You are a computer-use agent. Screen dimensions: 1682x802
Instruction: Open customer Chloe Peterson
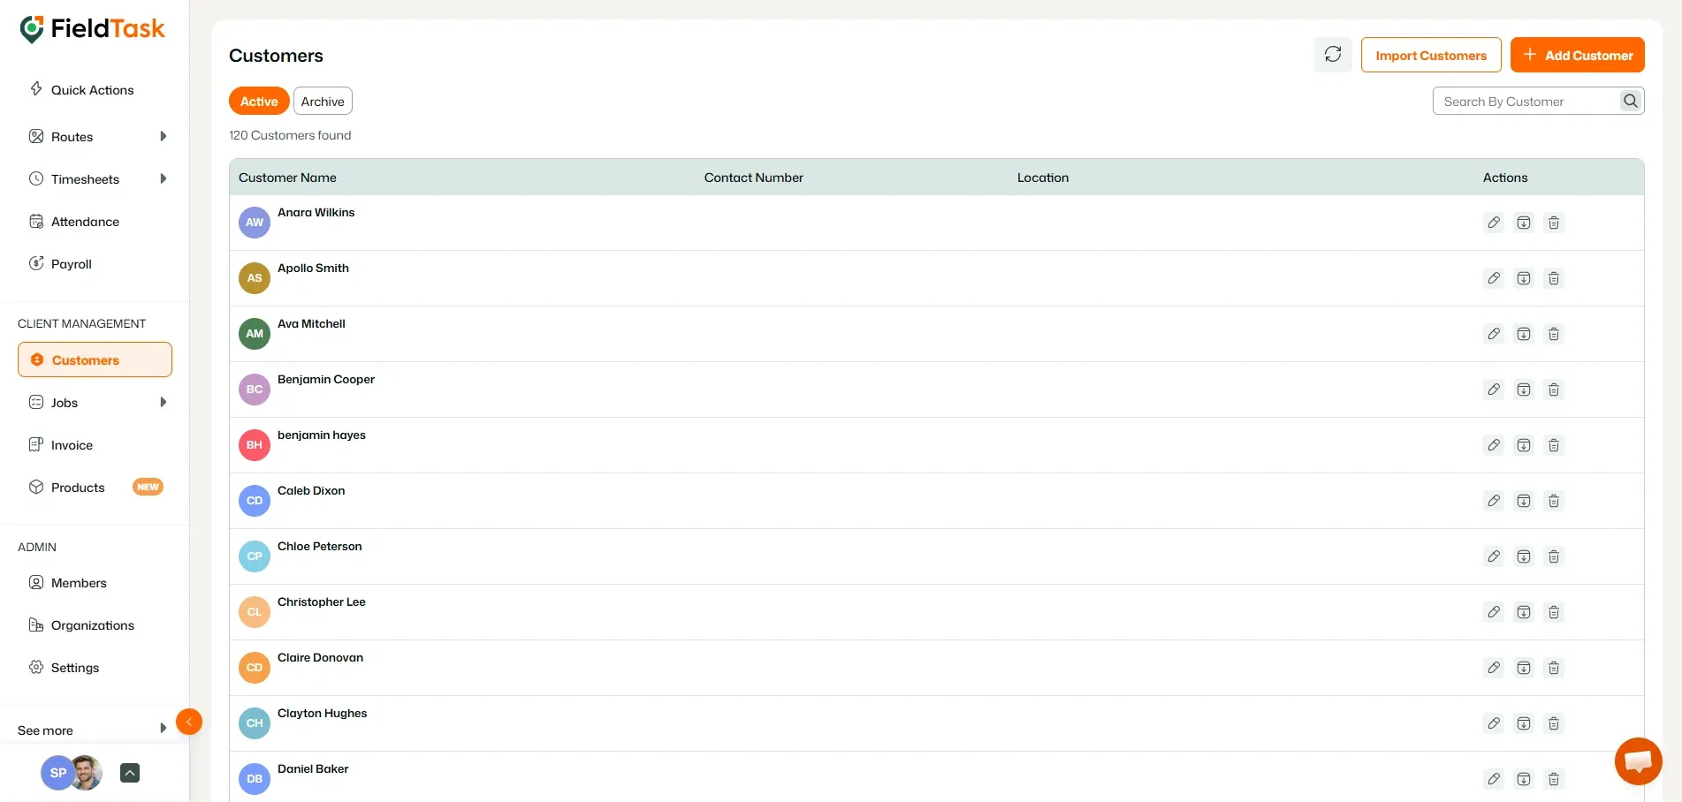tap(319, 546)
